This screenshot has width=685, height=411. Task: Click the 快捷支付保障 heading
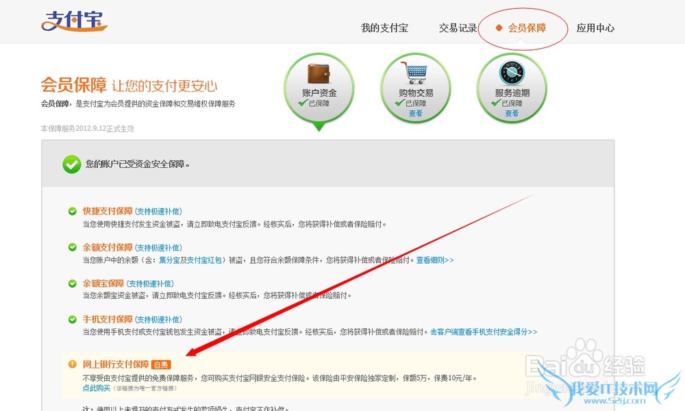click(108, 212)
